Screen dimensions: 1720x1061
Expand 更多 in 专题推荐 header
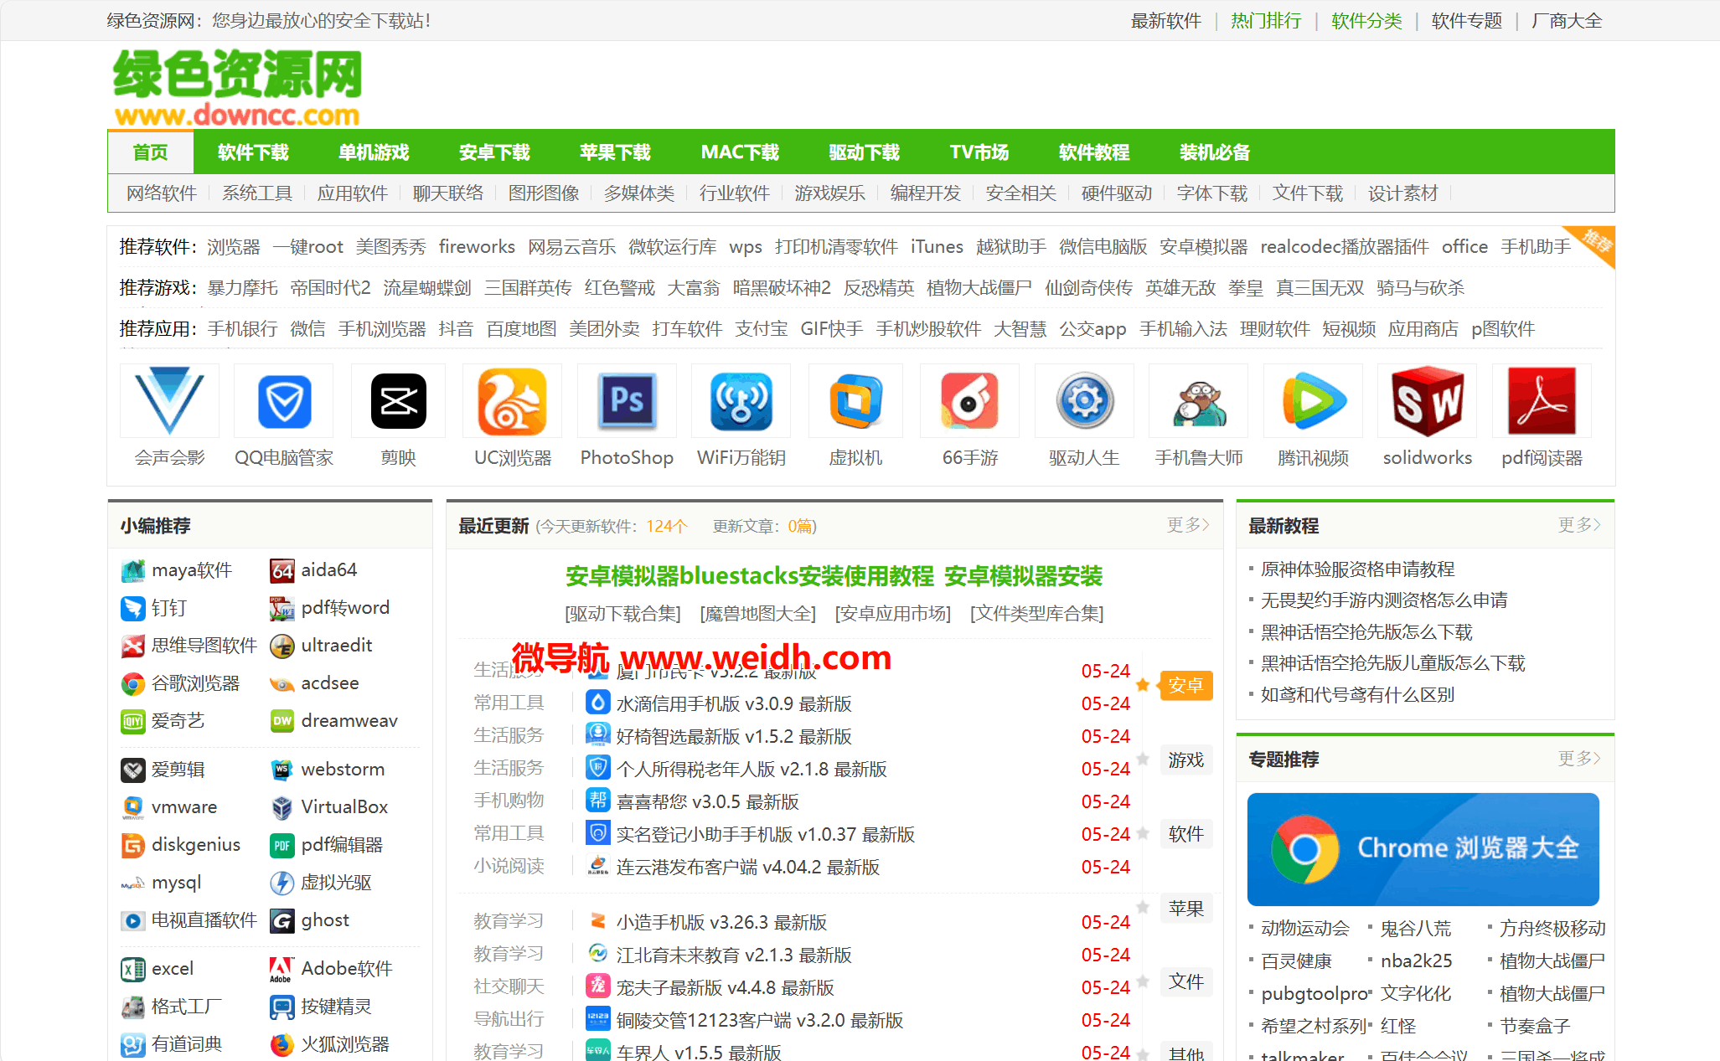1579,759
